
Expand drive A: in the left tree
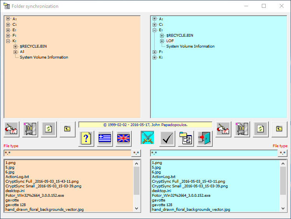point(8,19)
